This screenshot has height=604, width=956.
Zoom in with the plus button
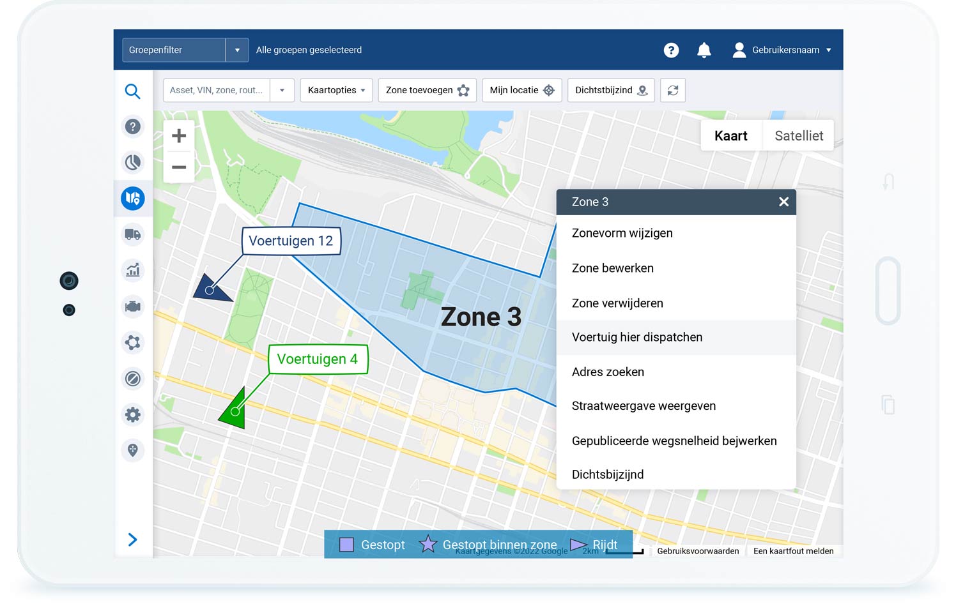[x=179, y=135]
